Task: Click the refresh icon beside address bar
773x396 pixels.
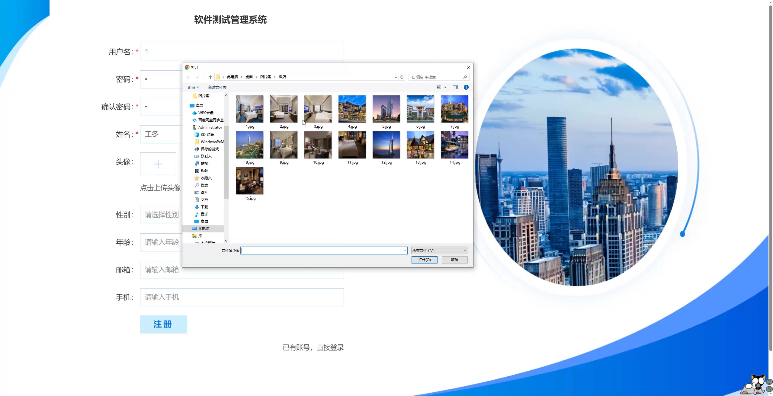Action: click(402, 77)
